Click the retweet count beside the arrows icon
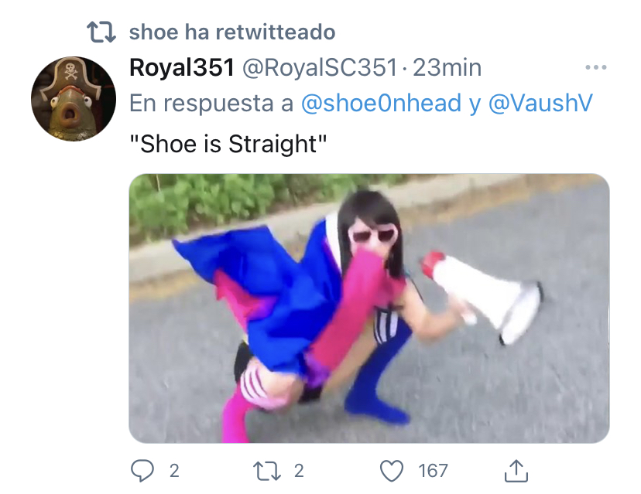The image size is (641, 494). coord(300,471)
